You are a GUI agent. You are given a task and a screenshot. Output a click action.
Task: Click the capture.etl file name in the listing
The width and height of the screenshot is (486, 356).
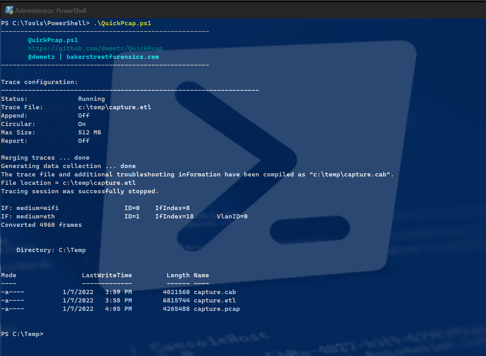click(215, 301)
